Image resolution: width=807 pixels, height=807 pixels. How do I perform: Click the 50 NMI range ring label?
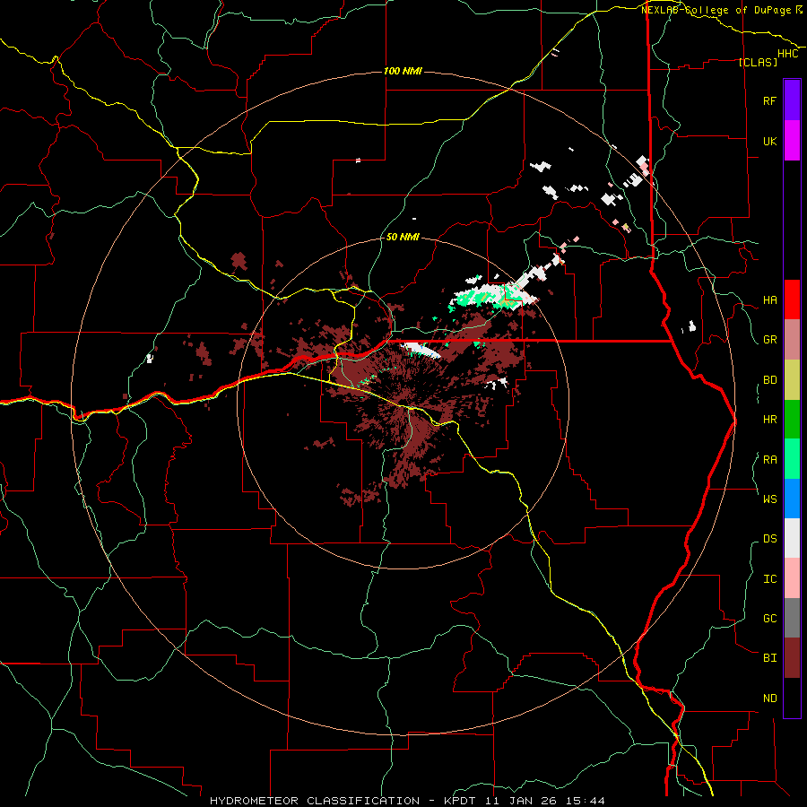click(403, 237)
